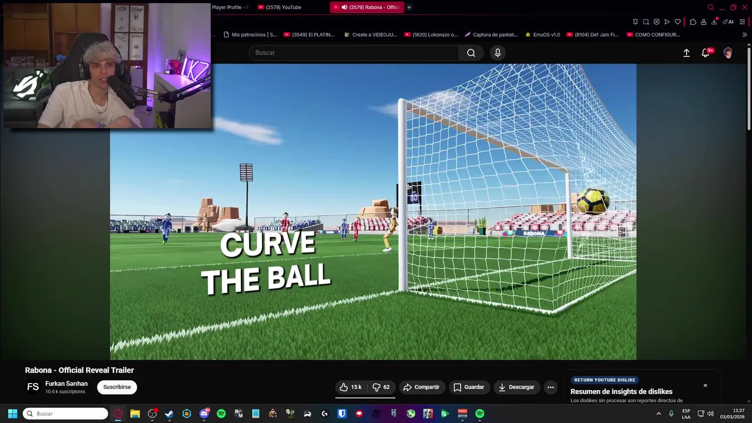Open Opera GX from the taskbar

click(118, 414)
